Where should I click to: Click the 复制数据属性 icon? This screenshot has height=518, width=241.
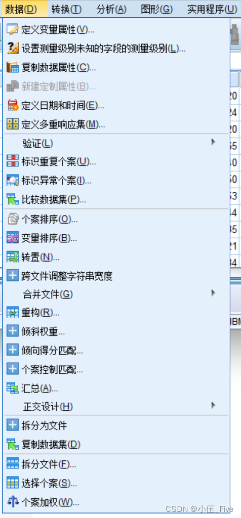point(13,67)
